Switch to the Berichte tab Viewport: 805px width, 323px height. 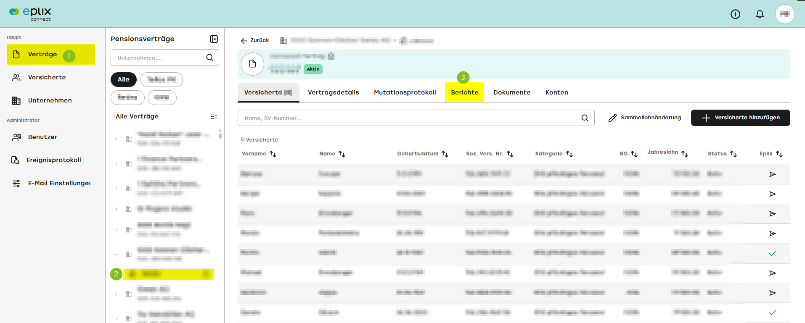pos(465,92)
